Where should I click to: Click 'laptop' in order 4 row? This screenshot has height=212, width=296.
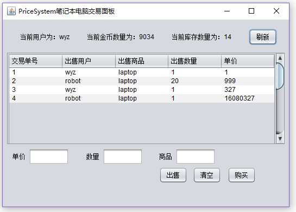(x=142, y=98)
